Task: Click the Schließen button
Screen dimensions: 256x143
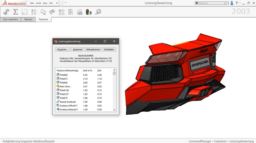Action: coord(109,50)
